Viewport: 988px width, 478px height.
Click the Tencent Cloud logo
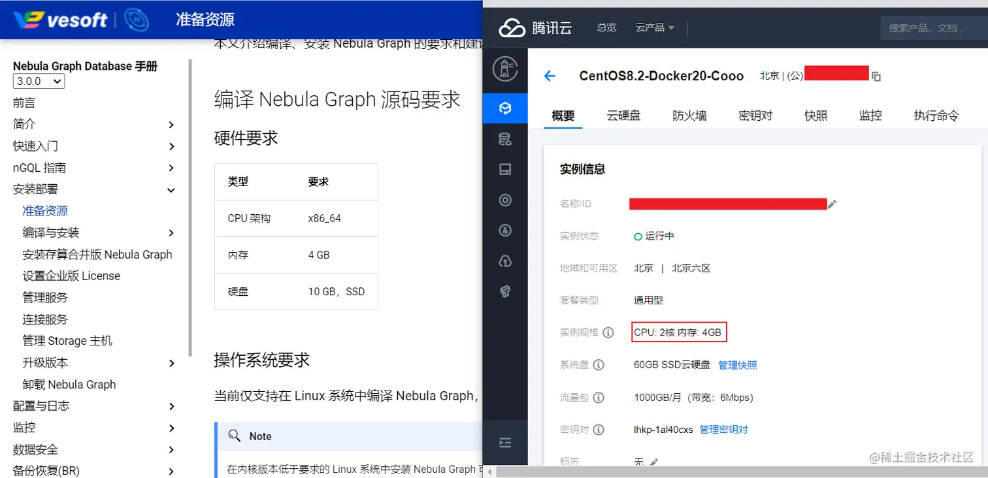pyautogui.click(x=535, y=27)
